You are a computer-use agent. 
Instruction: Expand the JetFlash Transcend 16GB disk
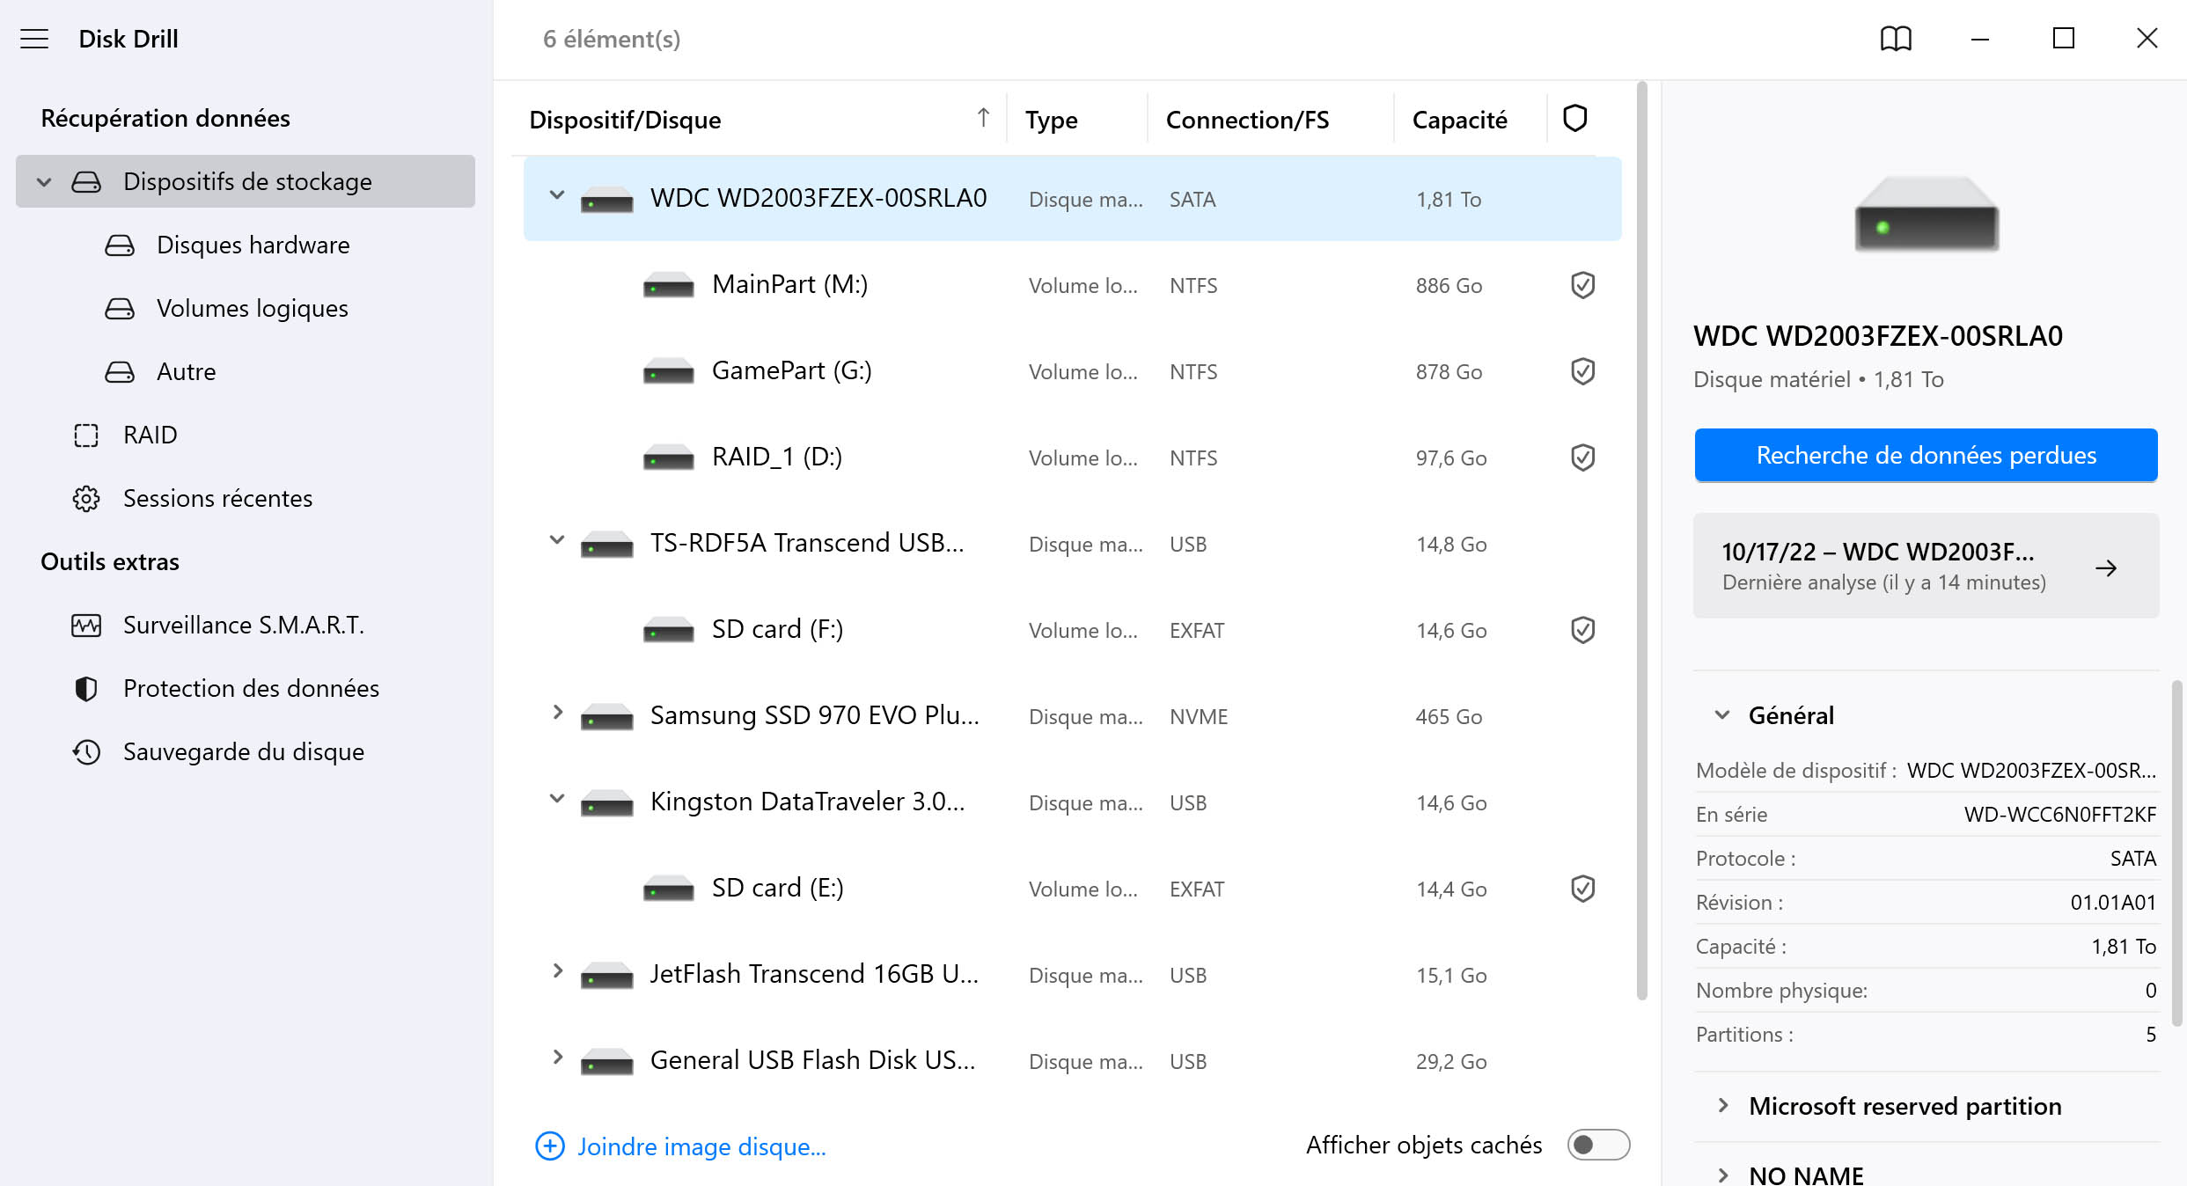[557, 971]
